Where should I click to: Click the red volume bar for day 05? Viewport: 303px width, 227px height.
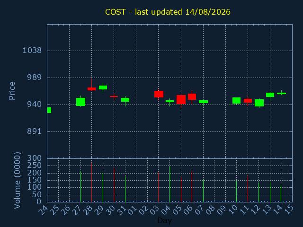tap(181, 190)
